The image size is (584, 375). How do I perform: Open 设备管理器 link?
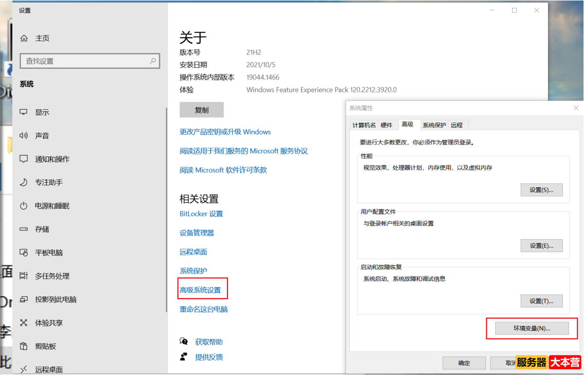point(197,233)
